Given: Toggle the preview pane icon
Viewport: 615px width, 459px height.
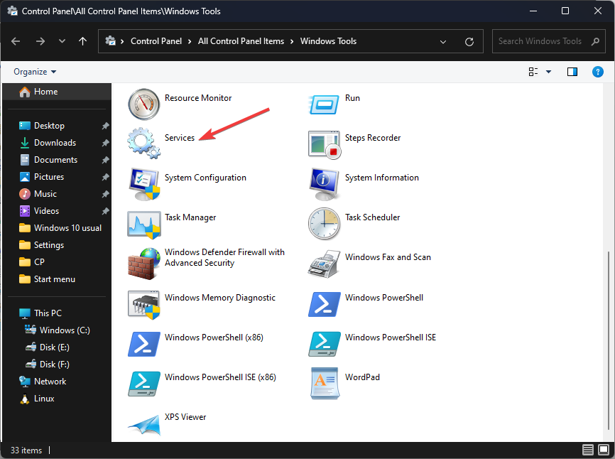Looking at the screenshot, I should click(572, 72).
